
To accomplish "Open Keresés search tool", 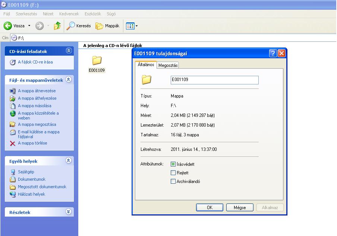I will (79, 26).
